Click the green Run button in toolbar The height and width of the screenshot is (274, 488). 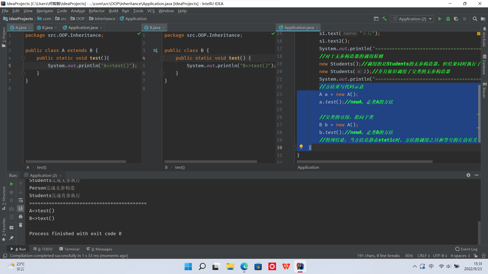click(x=440, y=19)
